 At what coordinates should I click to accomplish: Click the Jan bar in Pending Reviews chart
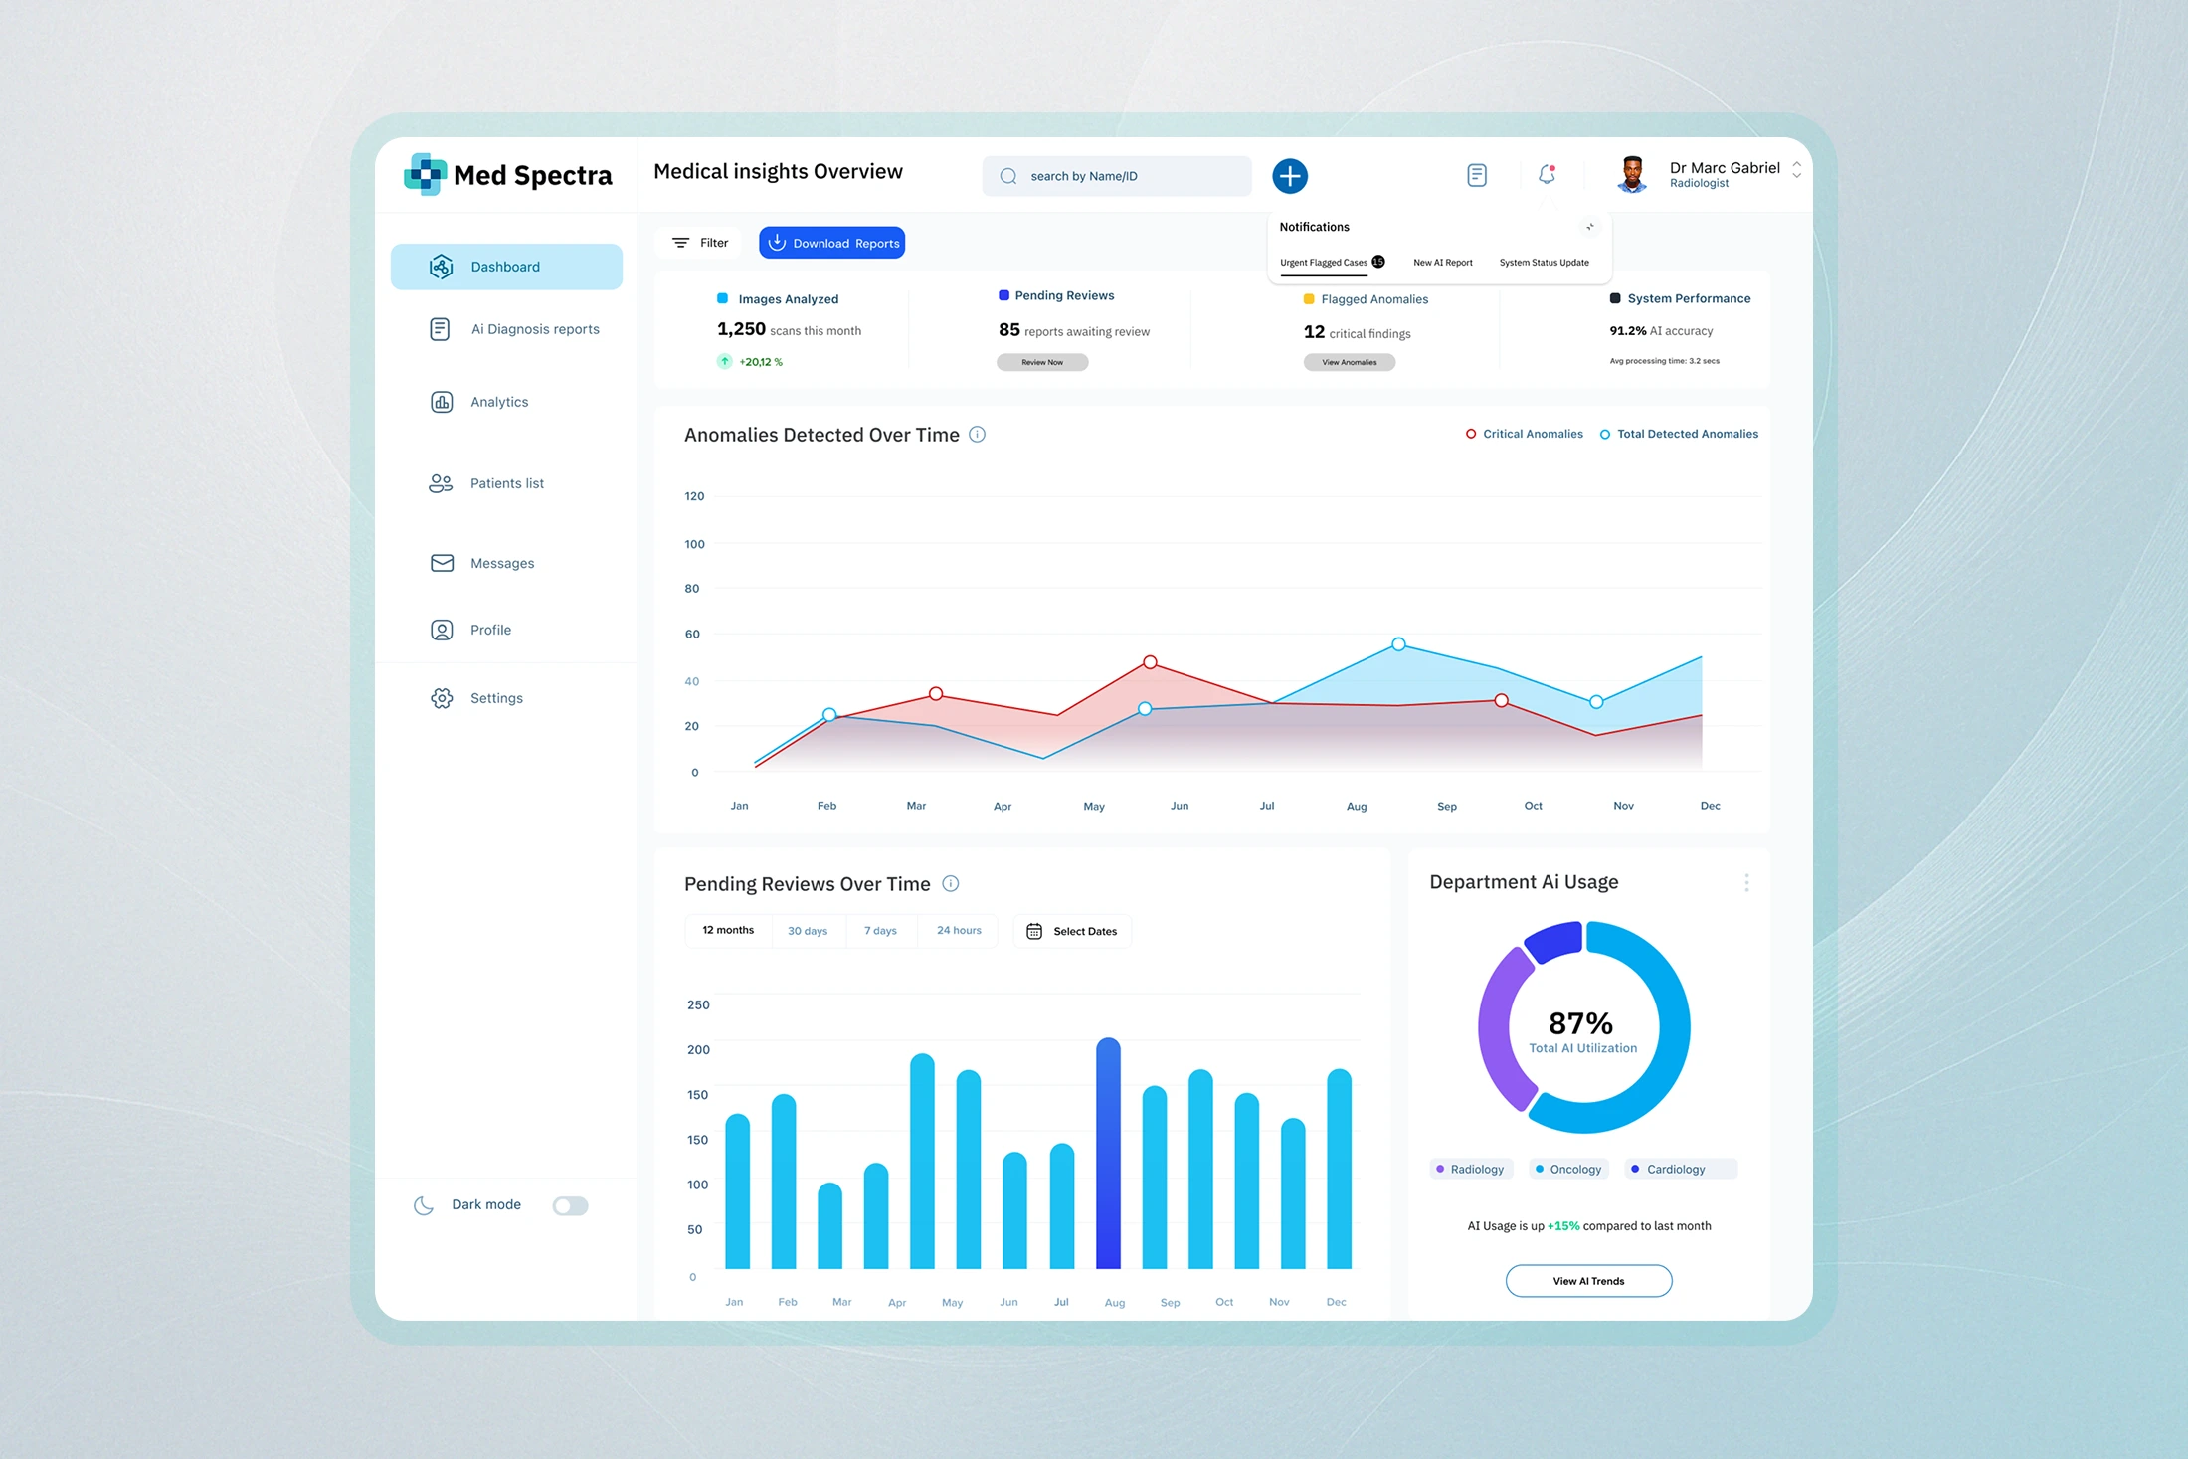click(738, 1191)
